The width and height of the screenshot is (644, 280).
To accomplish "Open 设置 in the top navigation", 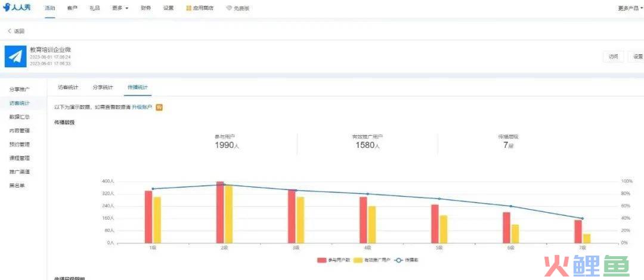I will point(168,8).
